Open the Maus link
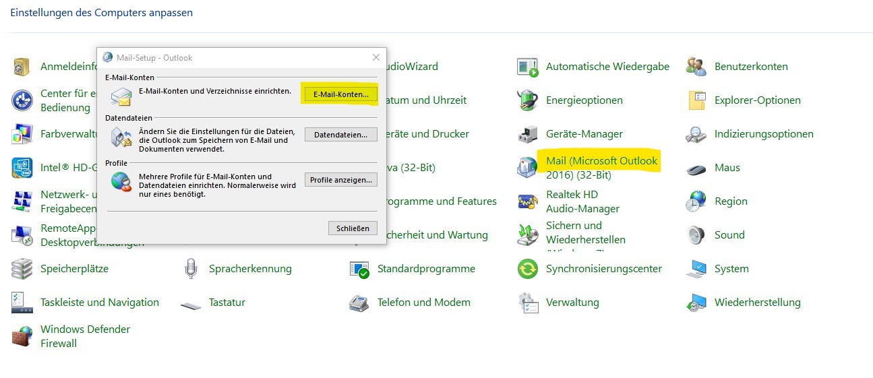The image size is (873, 378). [x=727, y=168]
